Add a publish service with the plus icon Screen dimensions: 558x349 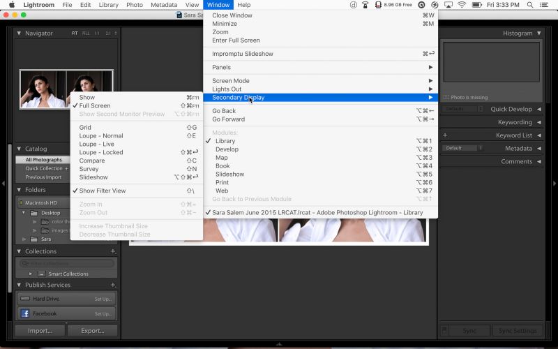[113, 285]
